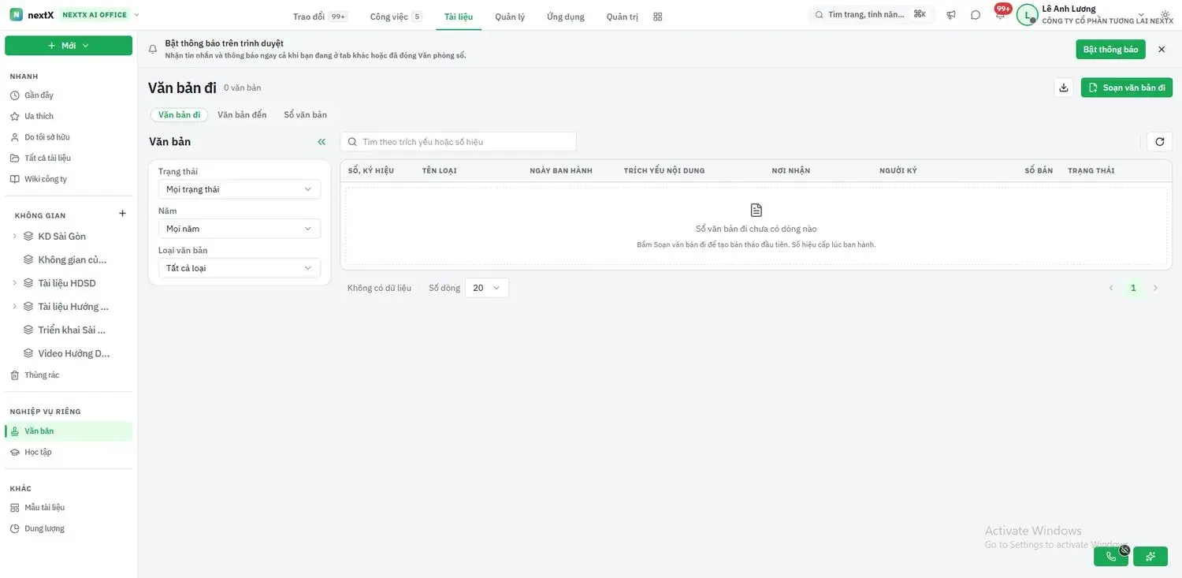The height and width of the screenshot is (578, 1182).
Task: Open the announcements megaphone icon
Action: click(951, 15)
